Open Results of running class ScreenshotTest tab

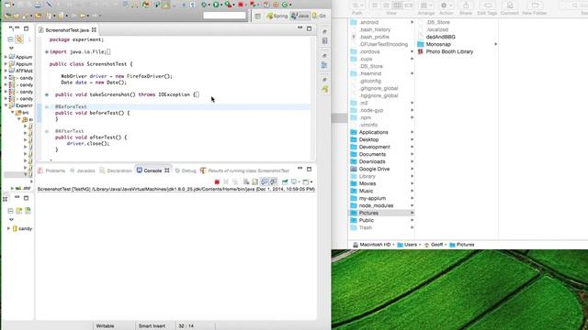pyautogui.click(x=245, y=170)
